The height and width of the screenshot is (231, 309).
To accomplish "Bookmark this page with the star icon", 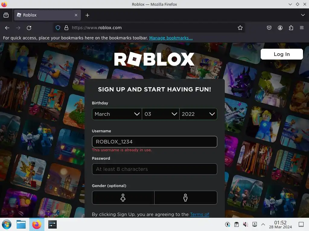I will [240, 28].
